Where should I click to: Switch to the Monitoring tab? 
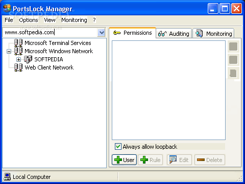tap(213, 33)
